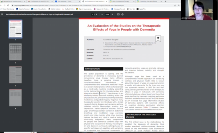Image resolution: width=218 pixels, height=133 pixels.
Task: Open the Messages for web bookmark
Action: coord(118,9)
